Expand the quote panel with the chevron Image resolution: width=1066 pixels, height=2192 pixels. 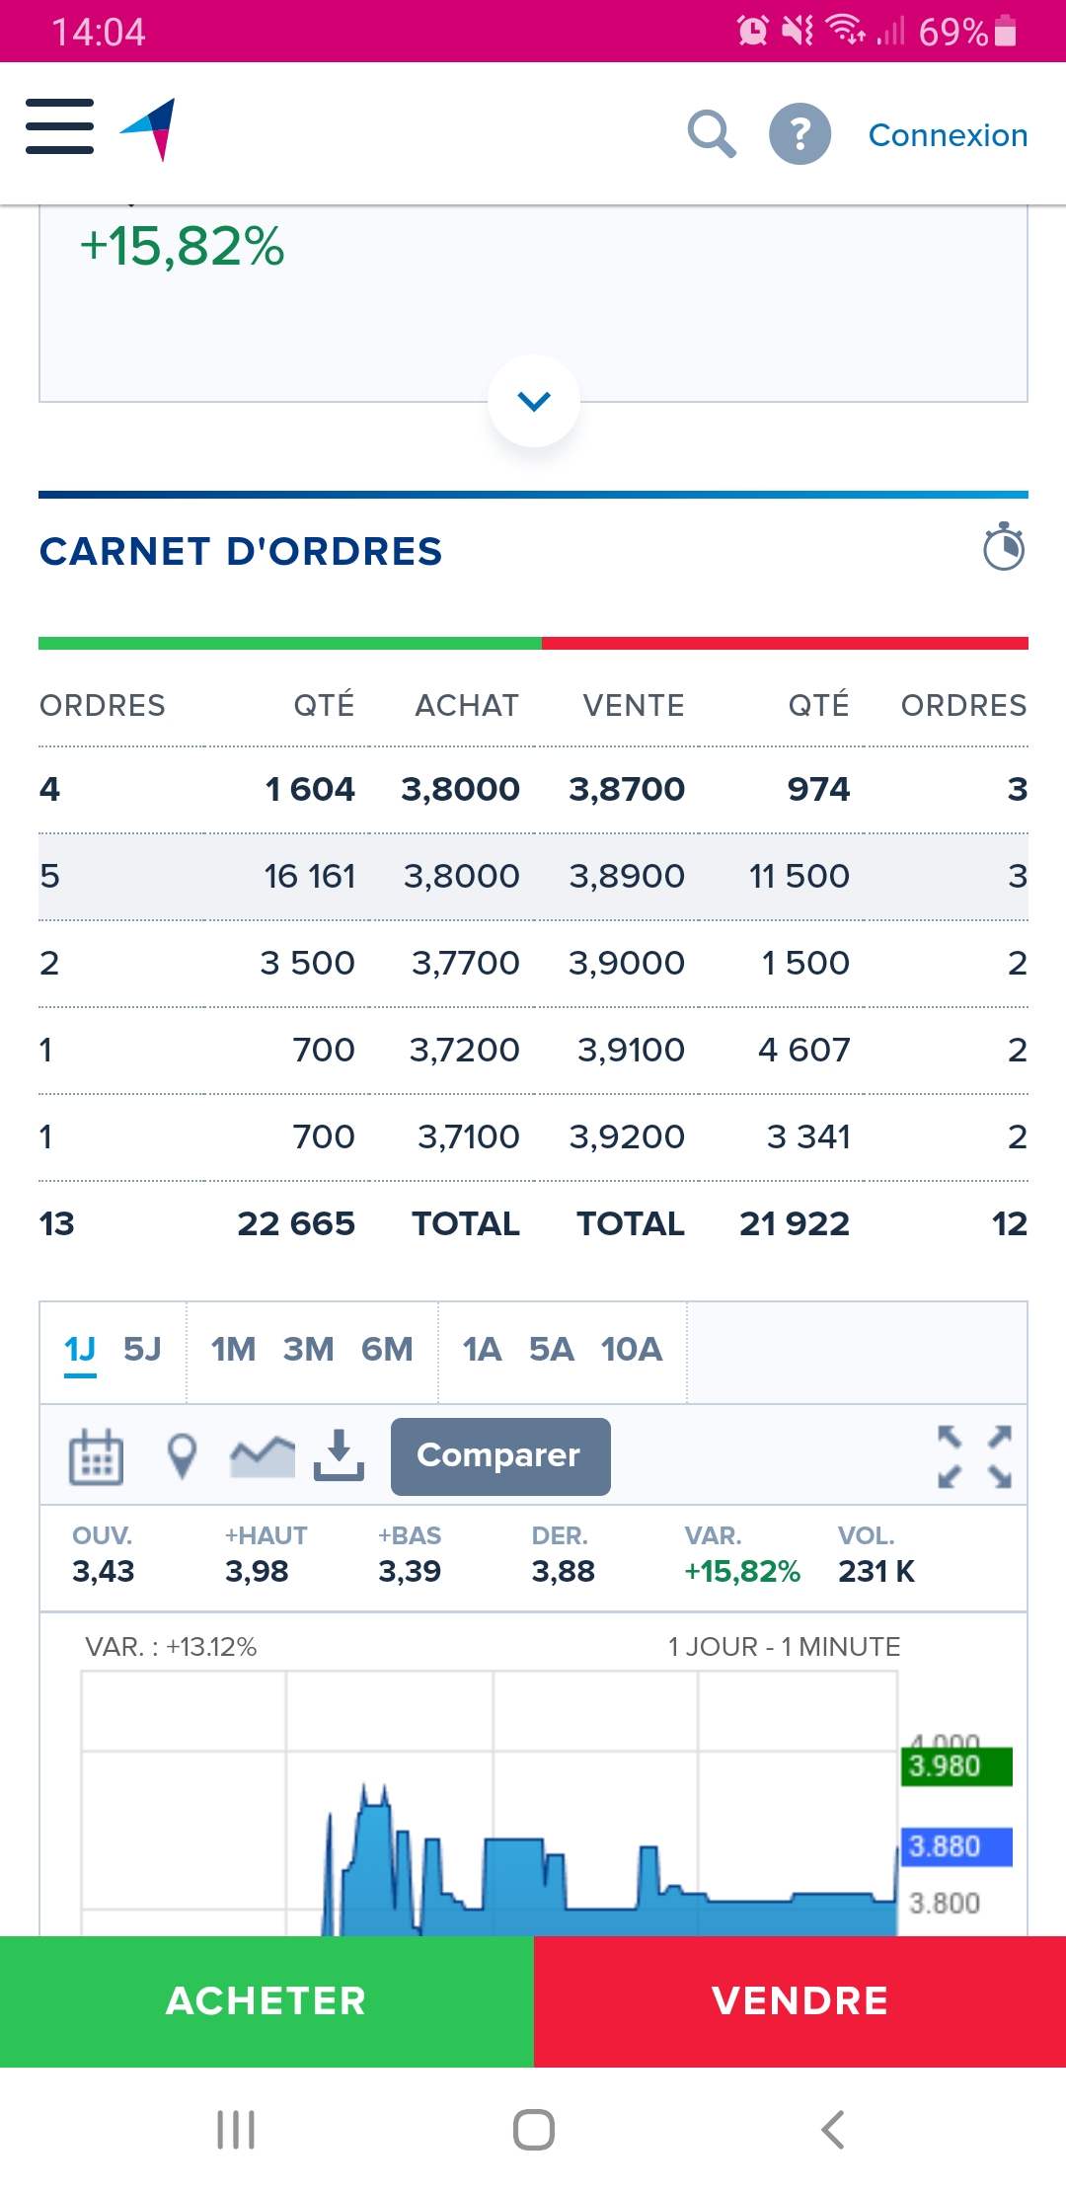coord(534,401)
